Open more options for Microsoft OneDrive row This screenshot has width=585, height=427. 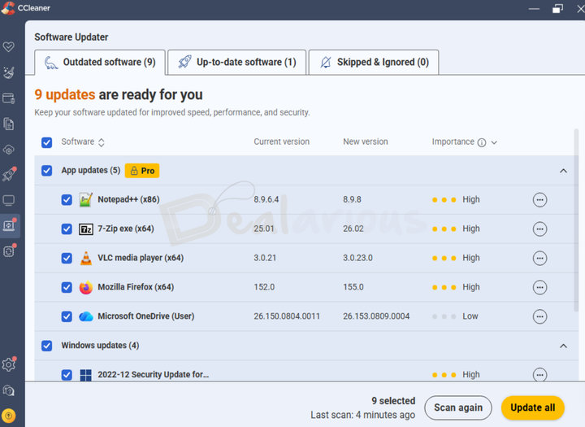point(539,316)
